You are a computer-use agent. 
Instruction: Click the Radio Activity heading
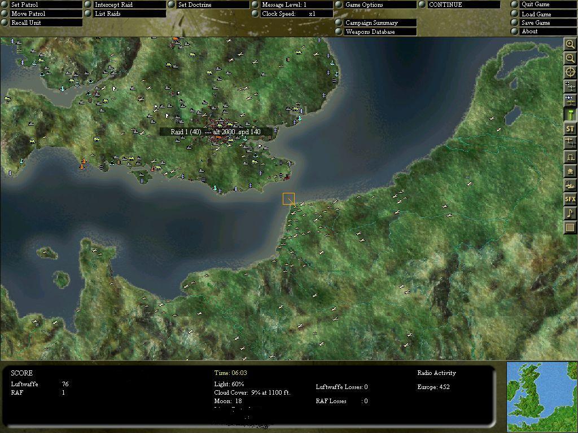(x=436, y=373)
